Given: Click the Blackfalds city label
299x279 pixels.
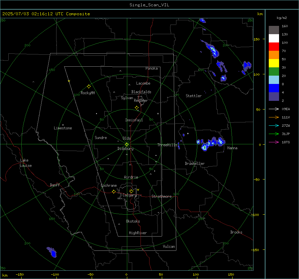Looking at the screenshot, I should (141, 92).
